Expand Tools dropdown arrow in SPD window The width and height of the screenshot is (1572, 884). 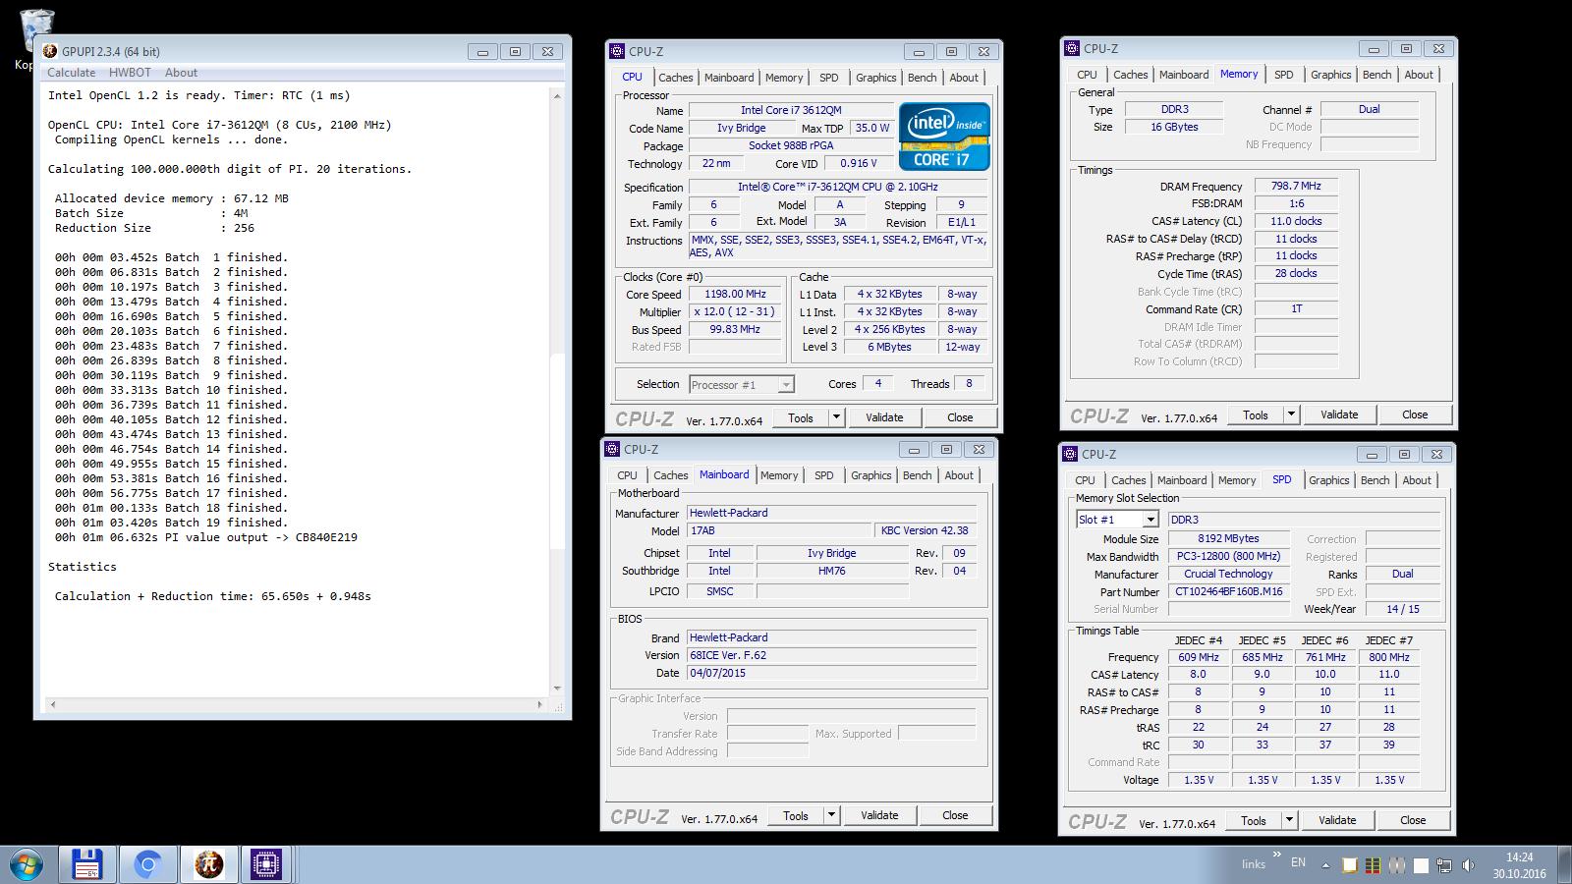(x=1289, y=820)
